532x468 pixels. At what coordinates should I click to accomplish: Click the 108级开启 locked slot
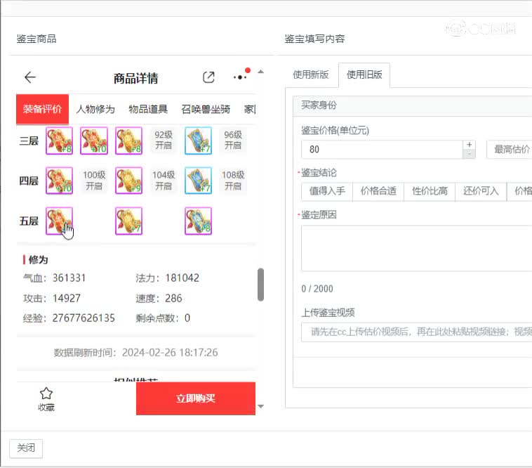pos(233,181)
